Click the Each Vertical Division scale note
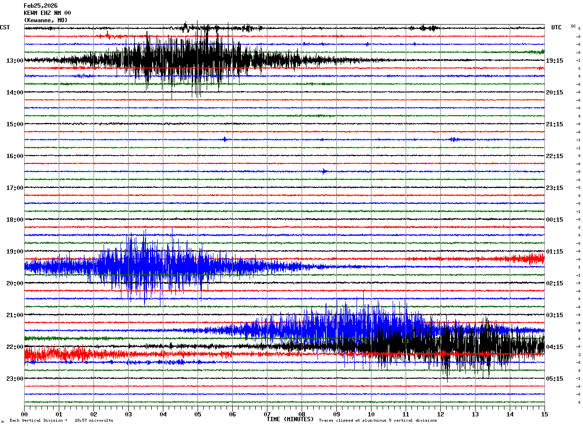583x427 pixels. pyautogui.click(x=61, y=421)
